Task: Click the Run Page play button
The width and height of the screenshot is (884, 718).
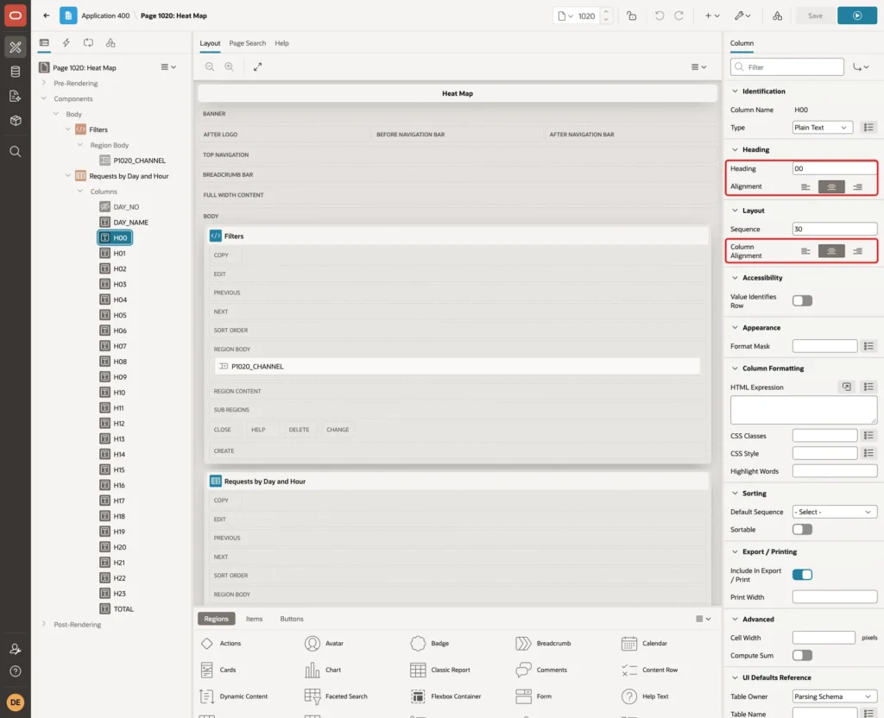Action: (x=856, y=16)
